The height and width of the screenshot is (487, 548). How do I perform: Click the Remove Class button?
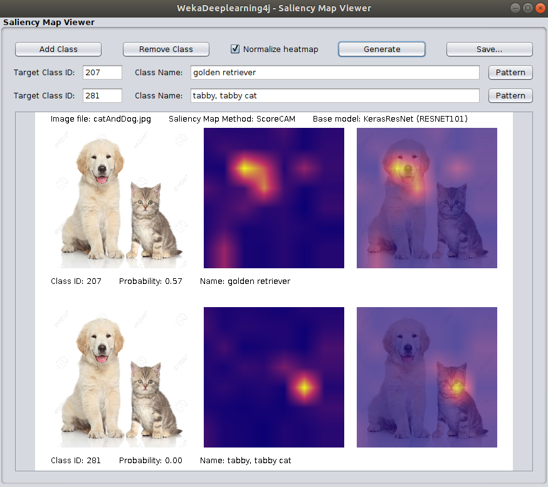[166, 50]
